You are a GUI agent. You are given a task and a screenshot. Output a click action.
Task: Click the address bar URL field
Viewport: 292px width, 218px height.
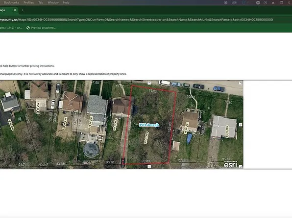click(137, 20)
